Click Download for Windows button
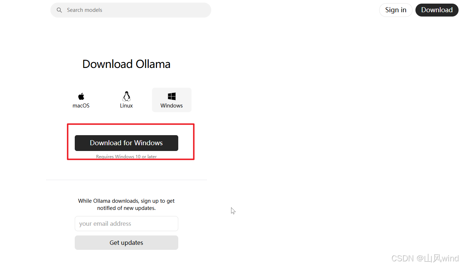Viewport: 460px width, 266px height. (126, 143)
